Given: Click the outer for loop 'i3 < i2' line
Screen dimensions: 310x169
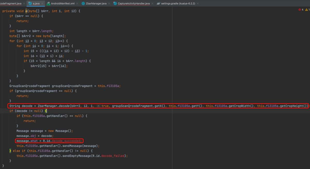Looking at the screenshot, I should (38, 41).
